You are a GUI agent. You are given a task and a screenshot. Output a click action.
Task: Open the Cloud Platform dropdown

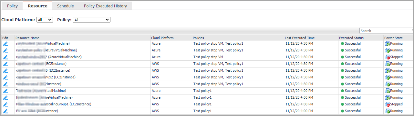point(45,20)
